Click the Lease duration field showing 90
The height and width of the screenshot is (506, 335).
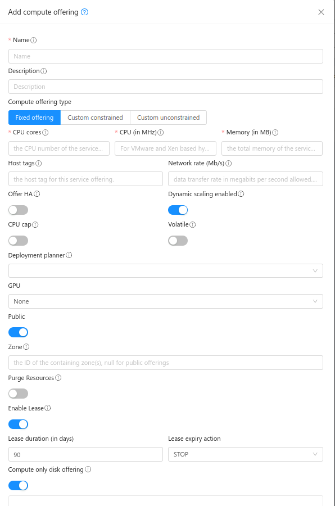(85, 454)
